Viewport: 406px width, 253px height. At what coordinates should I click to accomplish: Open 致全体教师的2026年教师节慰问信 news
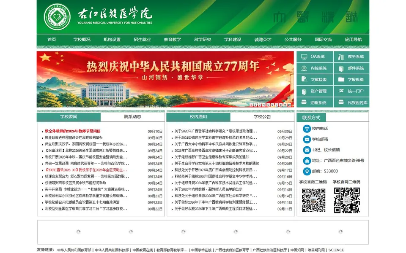click(x=72, y=131)
